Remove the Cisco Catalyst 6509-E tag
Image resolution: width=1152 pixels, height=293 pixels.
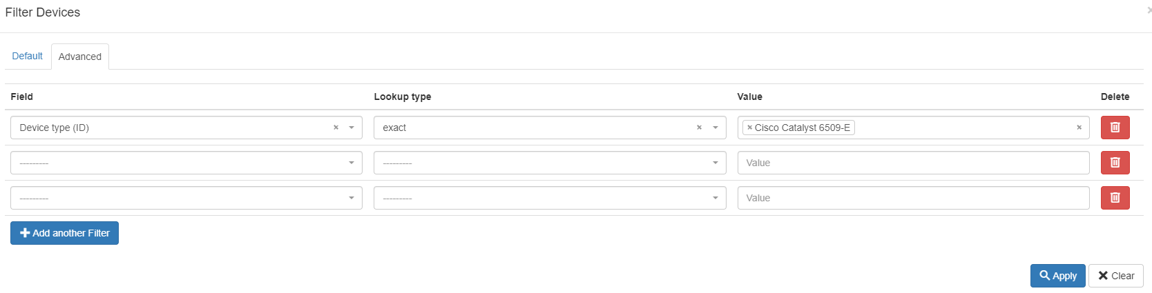tap(749, 128)
